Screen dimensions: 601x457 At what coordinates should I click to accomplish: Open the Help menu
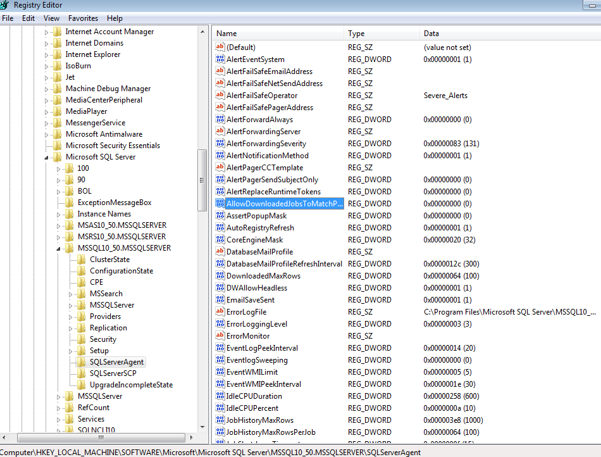click(115, 18)
